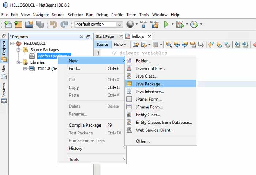Click the New File toolbar icon
This screenshot has height=175, width=256.
pos(8,25)
